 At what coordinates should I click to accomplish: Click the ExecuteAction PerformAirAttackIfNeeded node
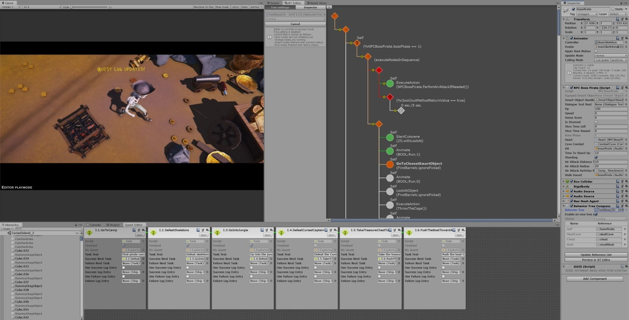[x=389, y=83]
